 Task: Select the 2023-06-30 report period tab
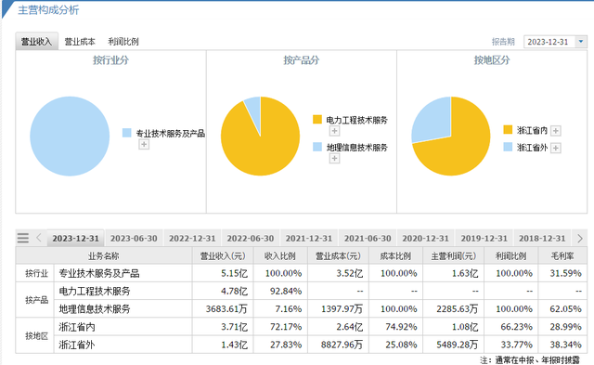coord(134,239)
